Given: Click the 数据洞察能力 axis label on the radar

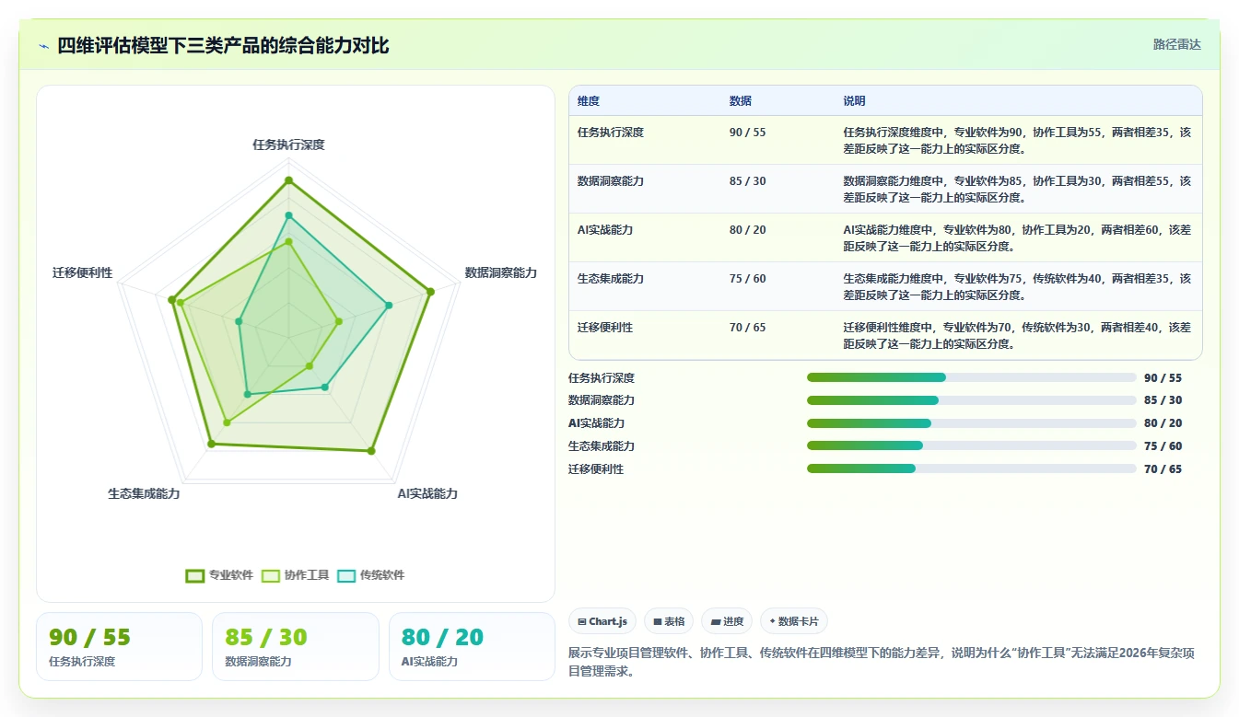Looking at the screenshot, I should click(x=500, y=272).
